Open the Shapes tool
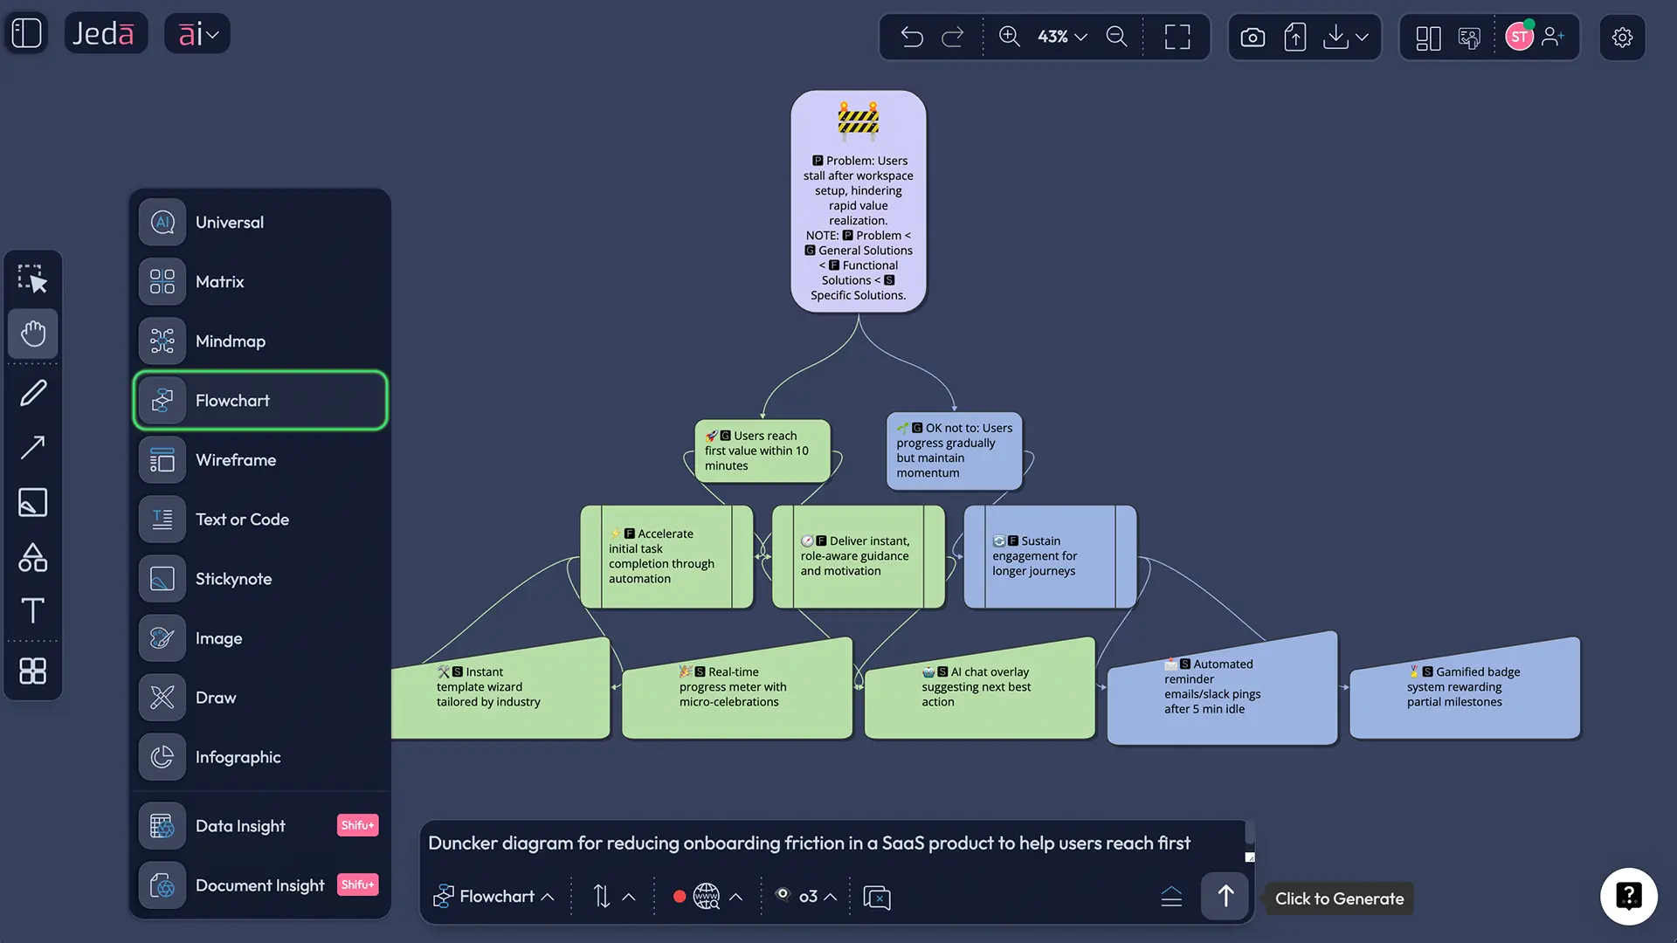This screenshot has height=943, width=1677. [x=32, y=557]
